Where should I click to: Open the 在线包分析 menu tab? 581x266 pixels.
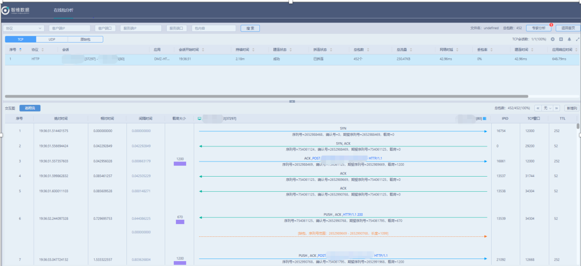click(x=63, y=10)
